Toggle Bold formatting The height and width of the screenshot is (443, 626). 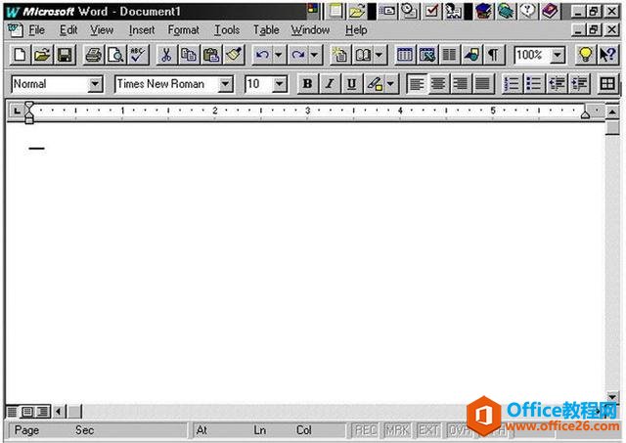pyautogui.click(x=307, y=84)
